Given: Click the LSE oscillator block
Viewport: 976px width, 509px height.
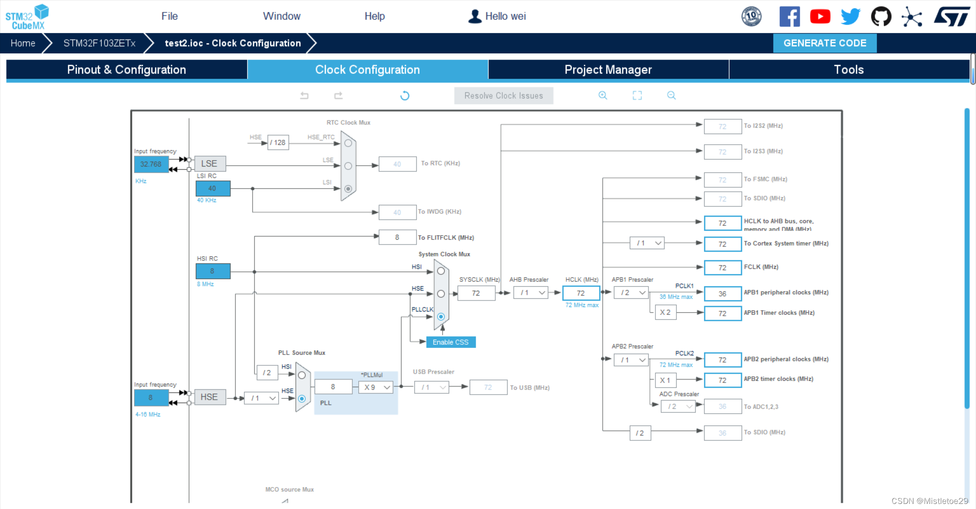Looking at the screenshot, I should click(x=209, y=164).
